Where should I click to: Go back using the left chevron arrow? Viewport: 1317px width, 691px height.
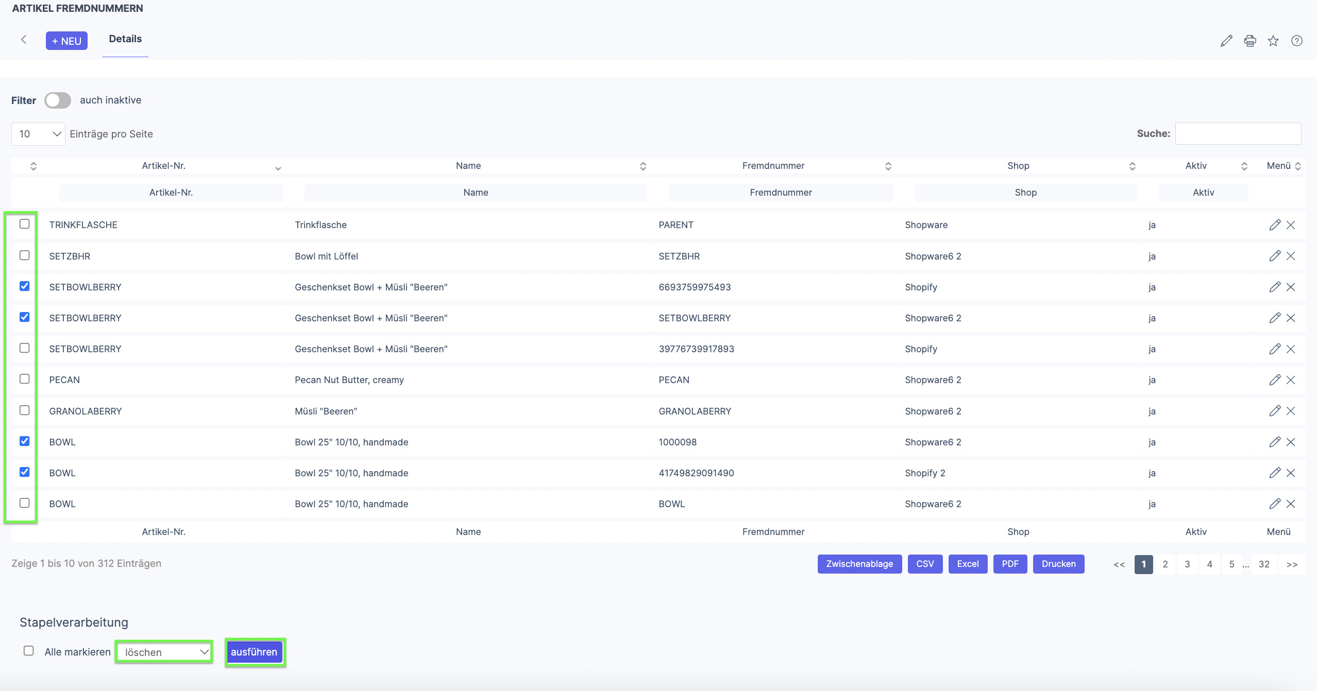pyautogui.click(x=24, y=40)
